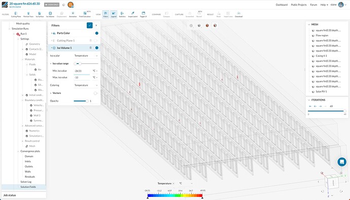Image resolution: width=350 pixels, height=200 pixels.
Task: Open the Iso scalar Temperature dropdown
Action: pos(86,56)
